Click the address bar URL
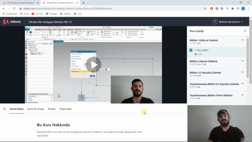Screen dimensions: 252x142 (68, 9)
